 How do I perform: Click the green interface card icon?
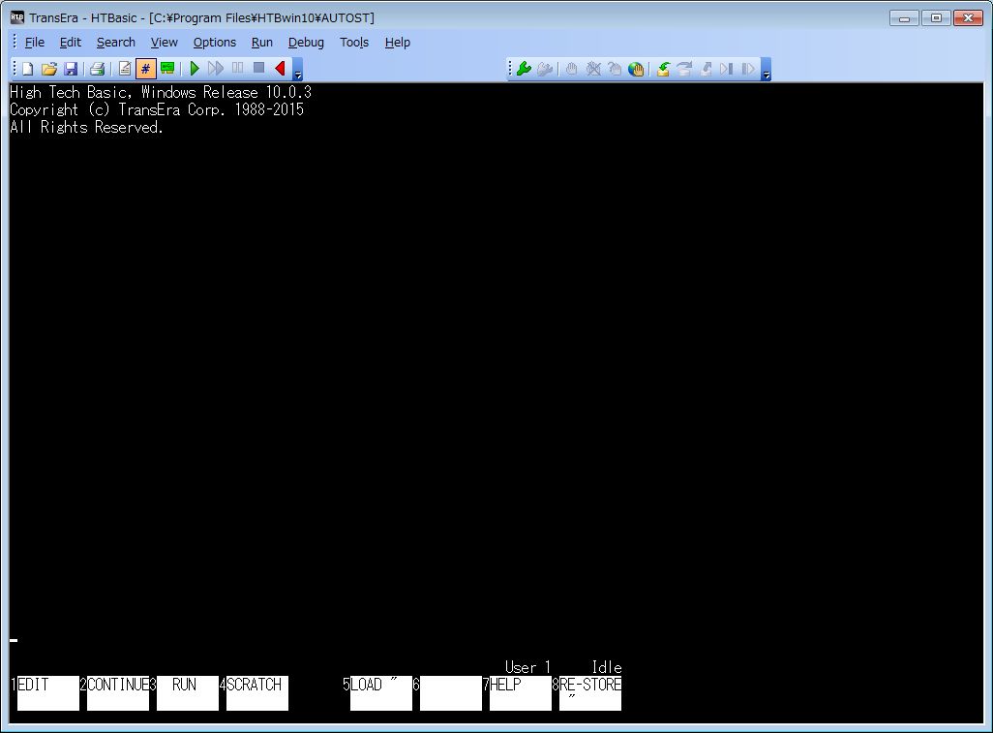[167, 69]
